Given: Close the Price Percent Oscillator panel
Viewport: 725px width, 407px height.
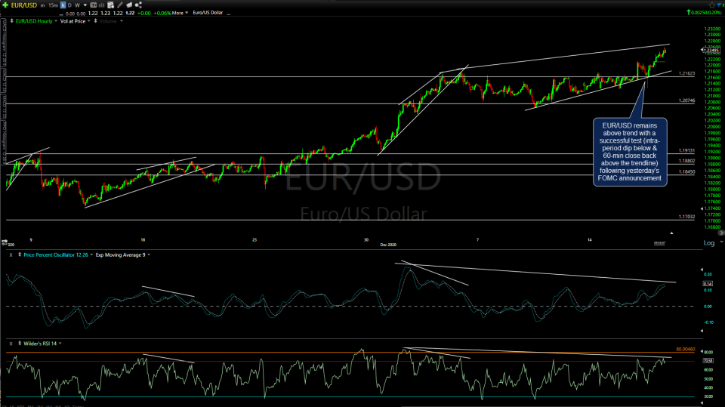Looking at the screenshot, I should pyautogui.click(x=11, y=254).
